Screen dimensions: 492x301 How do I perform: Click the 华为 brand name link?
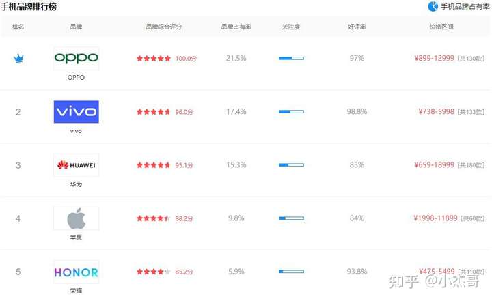[76, 184]
